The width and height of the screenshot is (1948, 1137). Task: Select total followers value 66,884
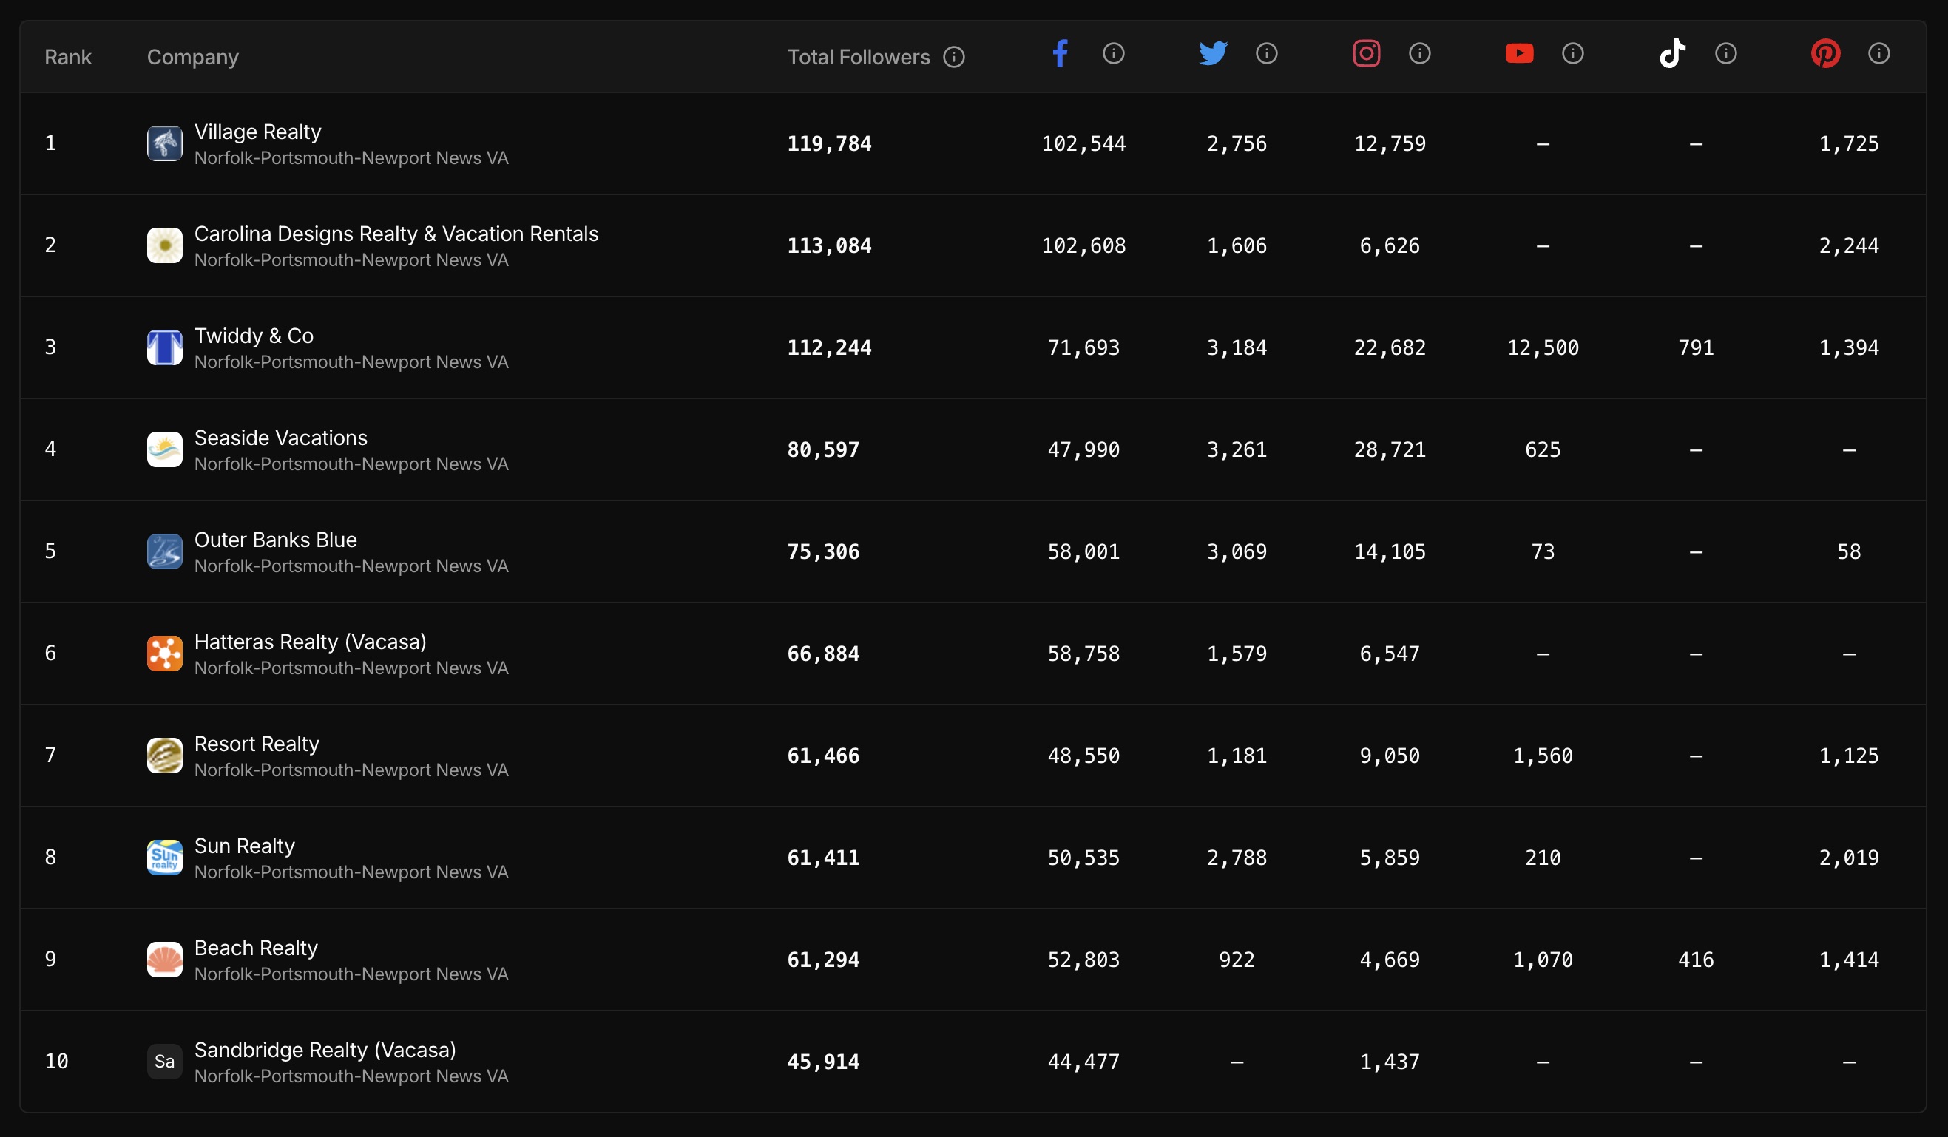point(823,654)
